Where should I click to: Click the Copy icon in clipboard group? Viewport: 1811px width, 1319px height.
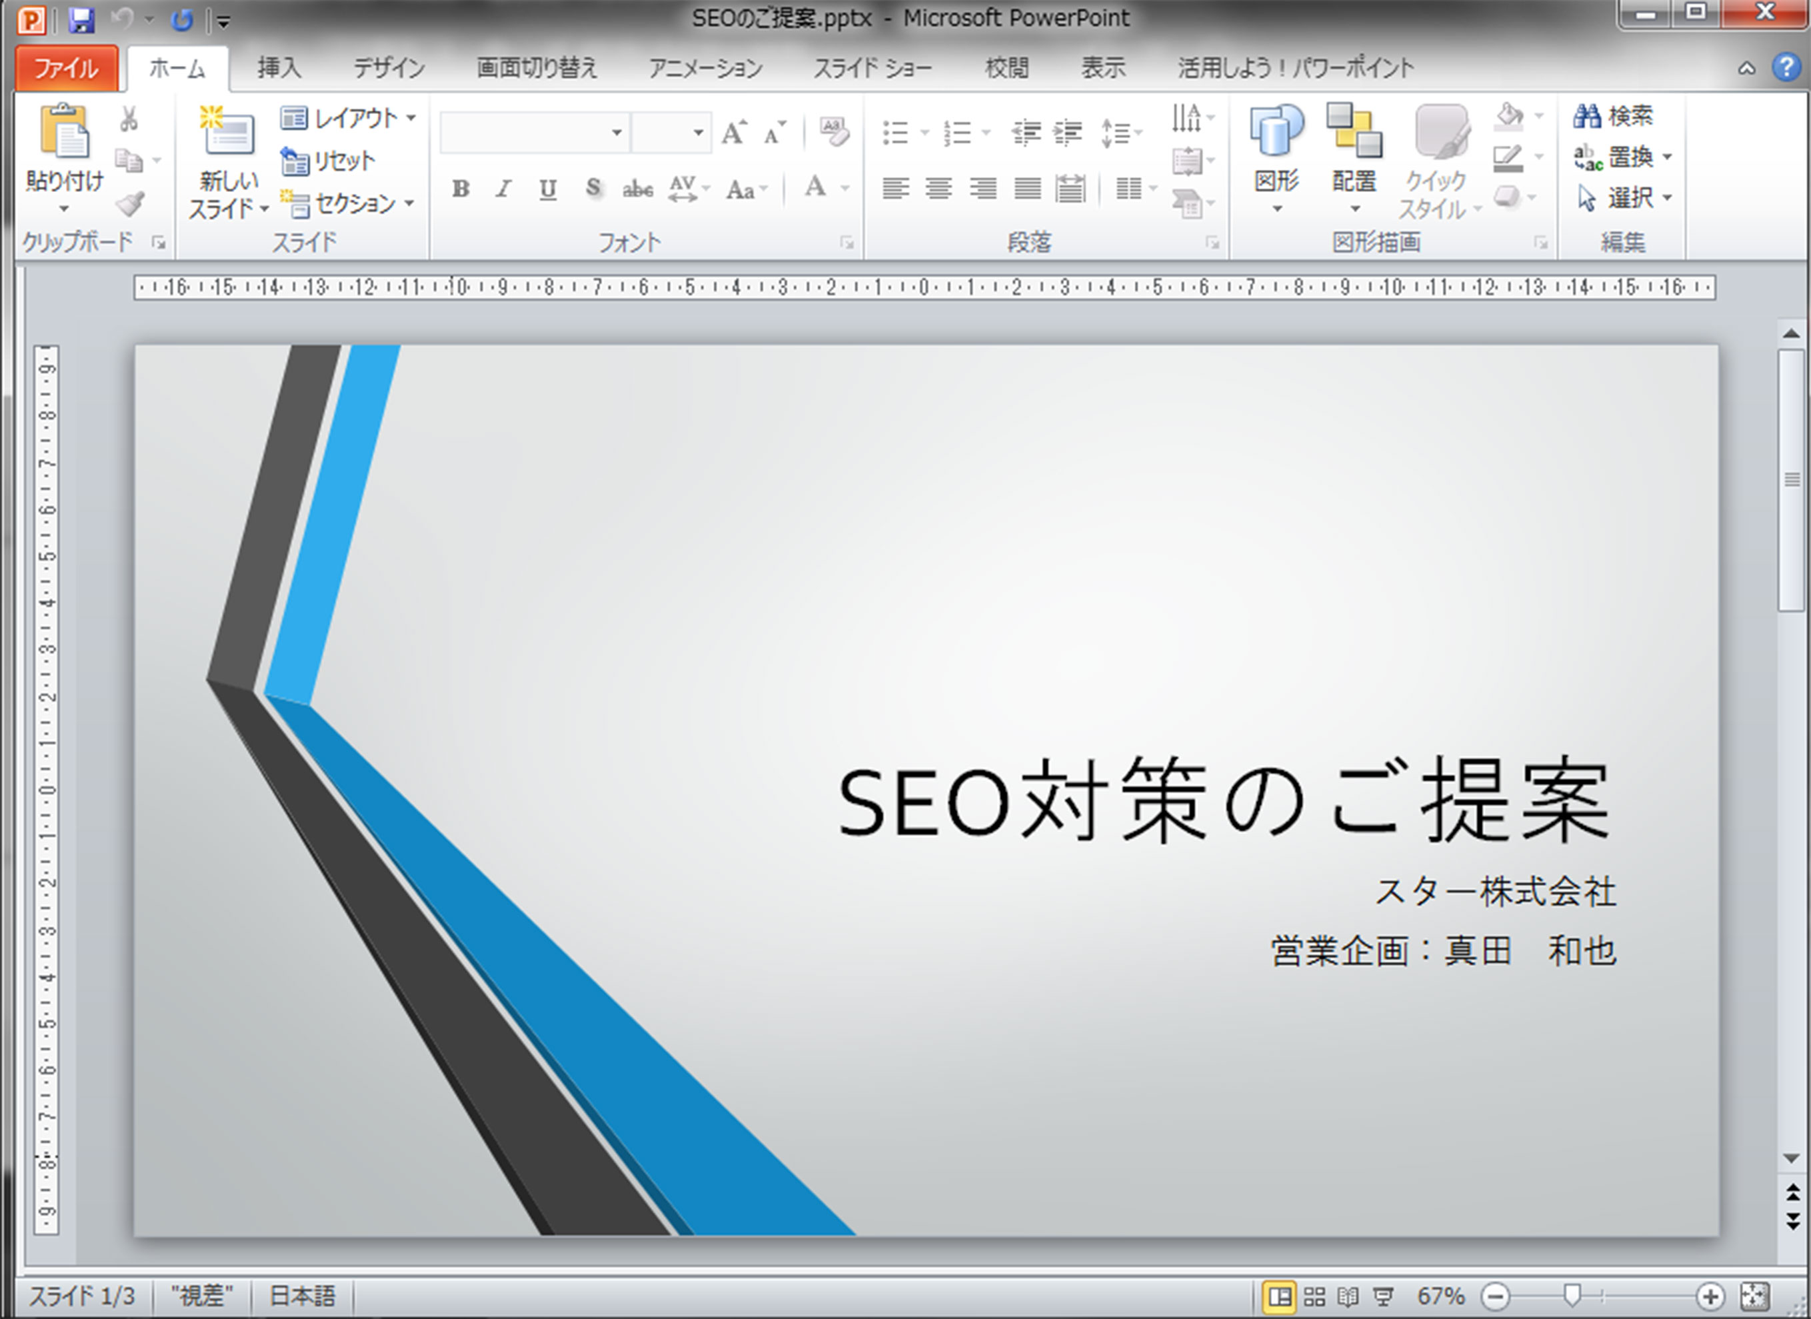(128, 160)
